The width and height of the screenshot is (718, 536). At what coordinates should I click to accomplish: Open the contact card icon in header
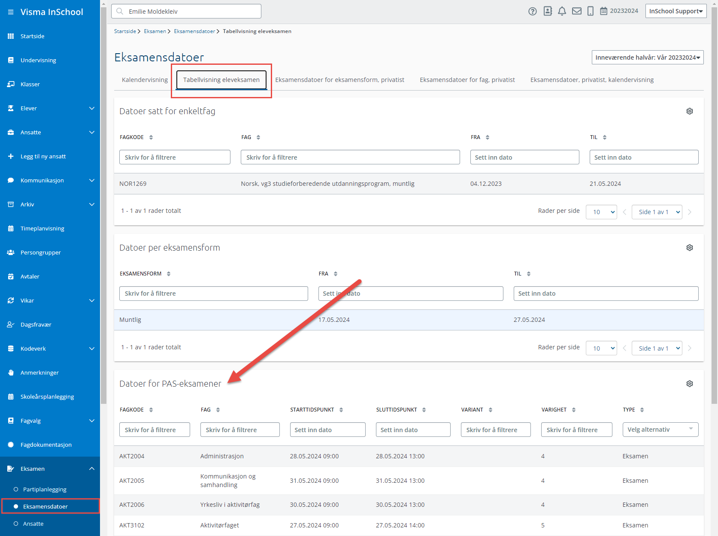pyautogui.click(x=547, y=12)
